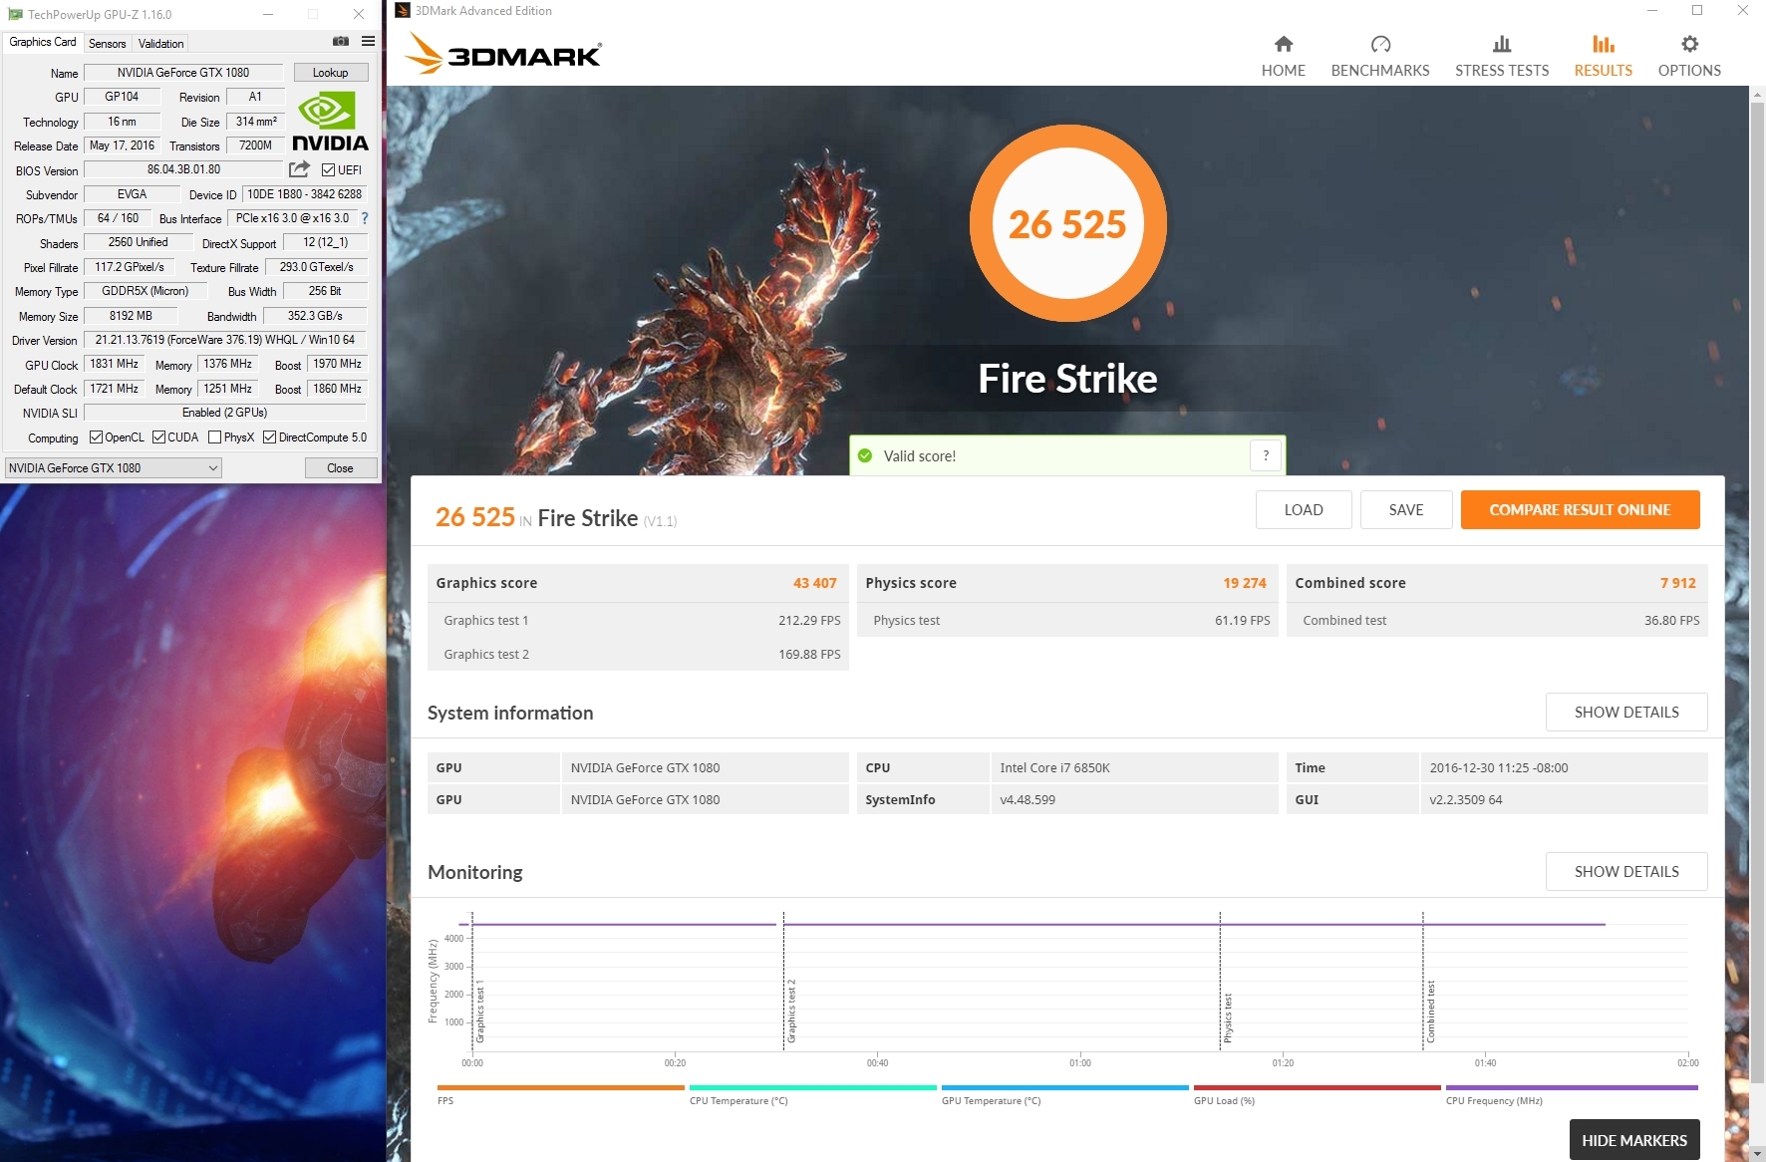
Task: Toggle the CPU Temperature legend bar
Action: [x=812, y=1087]
